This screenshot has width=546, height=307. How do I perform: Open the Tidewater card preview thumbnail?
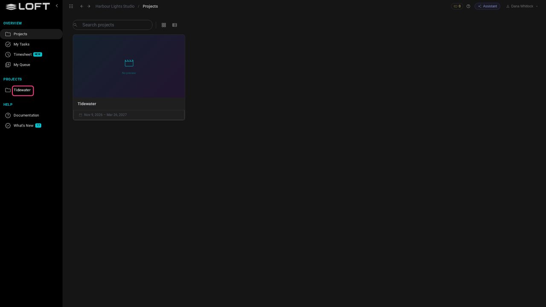pyautogui.click(x=129, y=66)
